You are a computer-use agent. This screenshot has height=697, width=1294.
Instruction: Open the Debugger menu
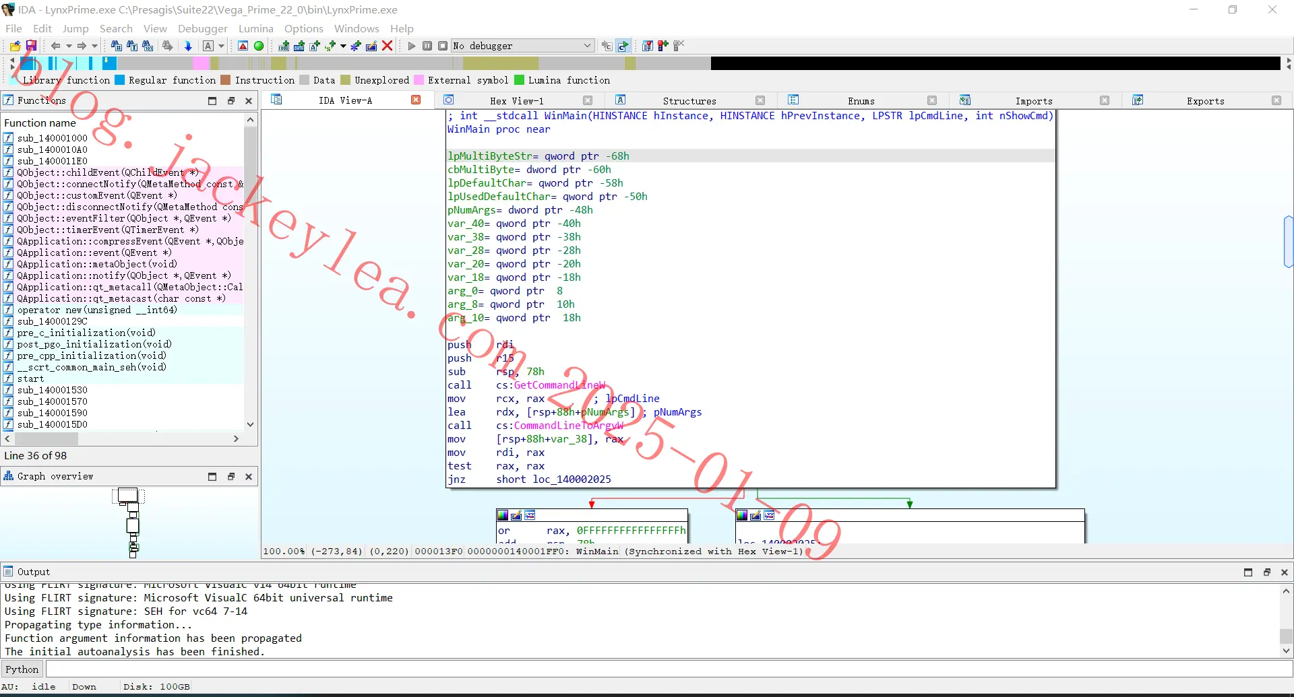[202, 28]
